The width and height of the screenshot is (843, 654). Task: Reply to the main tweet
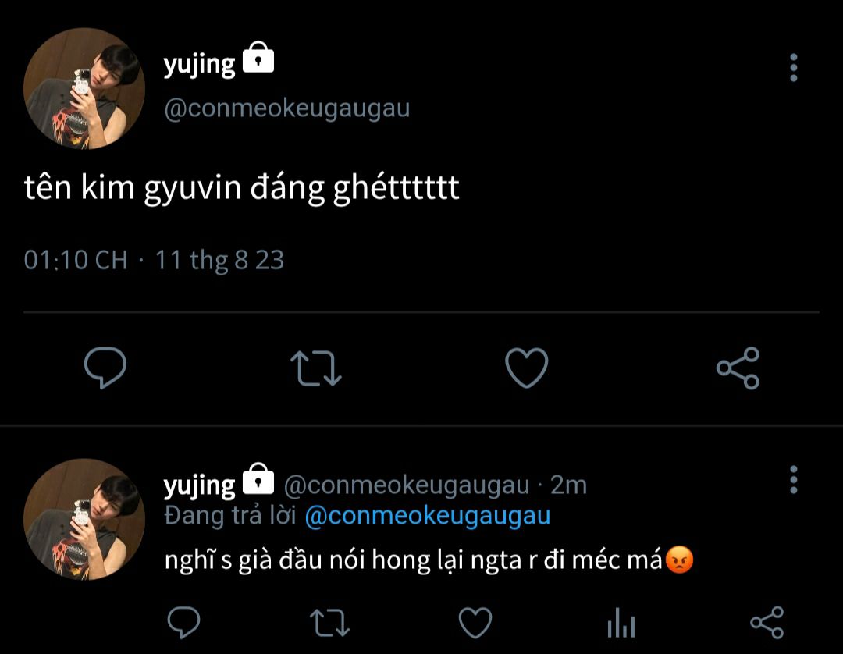click(105, 368)
